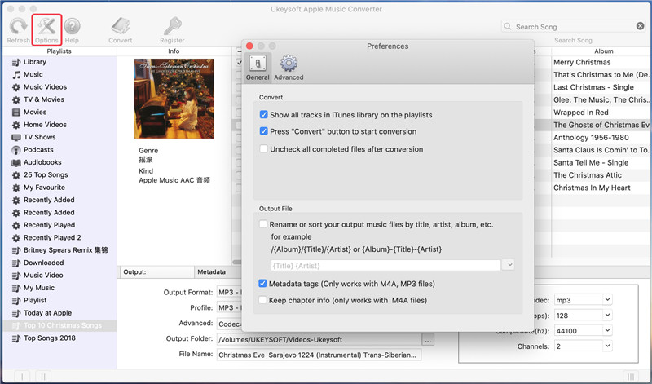This screenshot has height=384, width=652.
Task: Open the codec mp3 dropdown
Action: point(607,299)
